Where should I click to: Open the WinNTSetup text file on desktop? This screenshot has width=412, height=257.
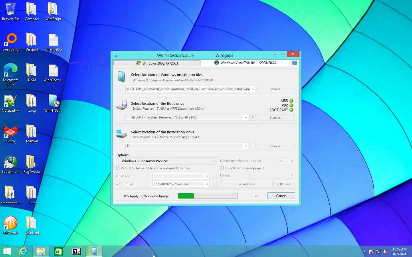tap(53, 73)
